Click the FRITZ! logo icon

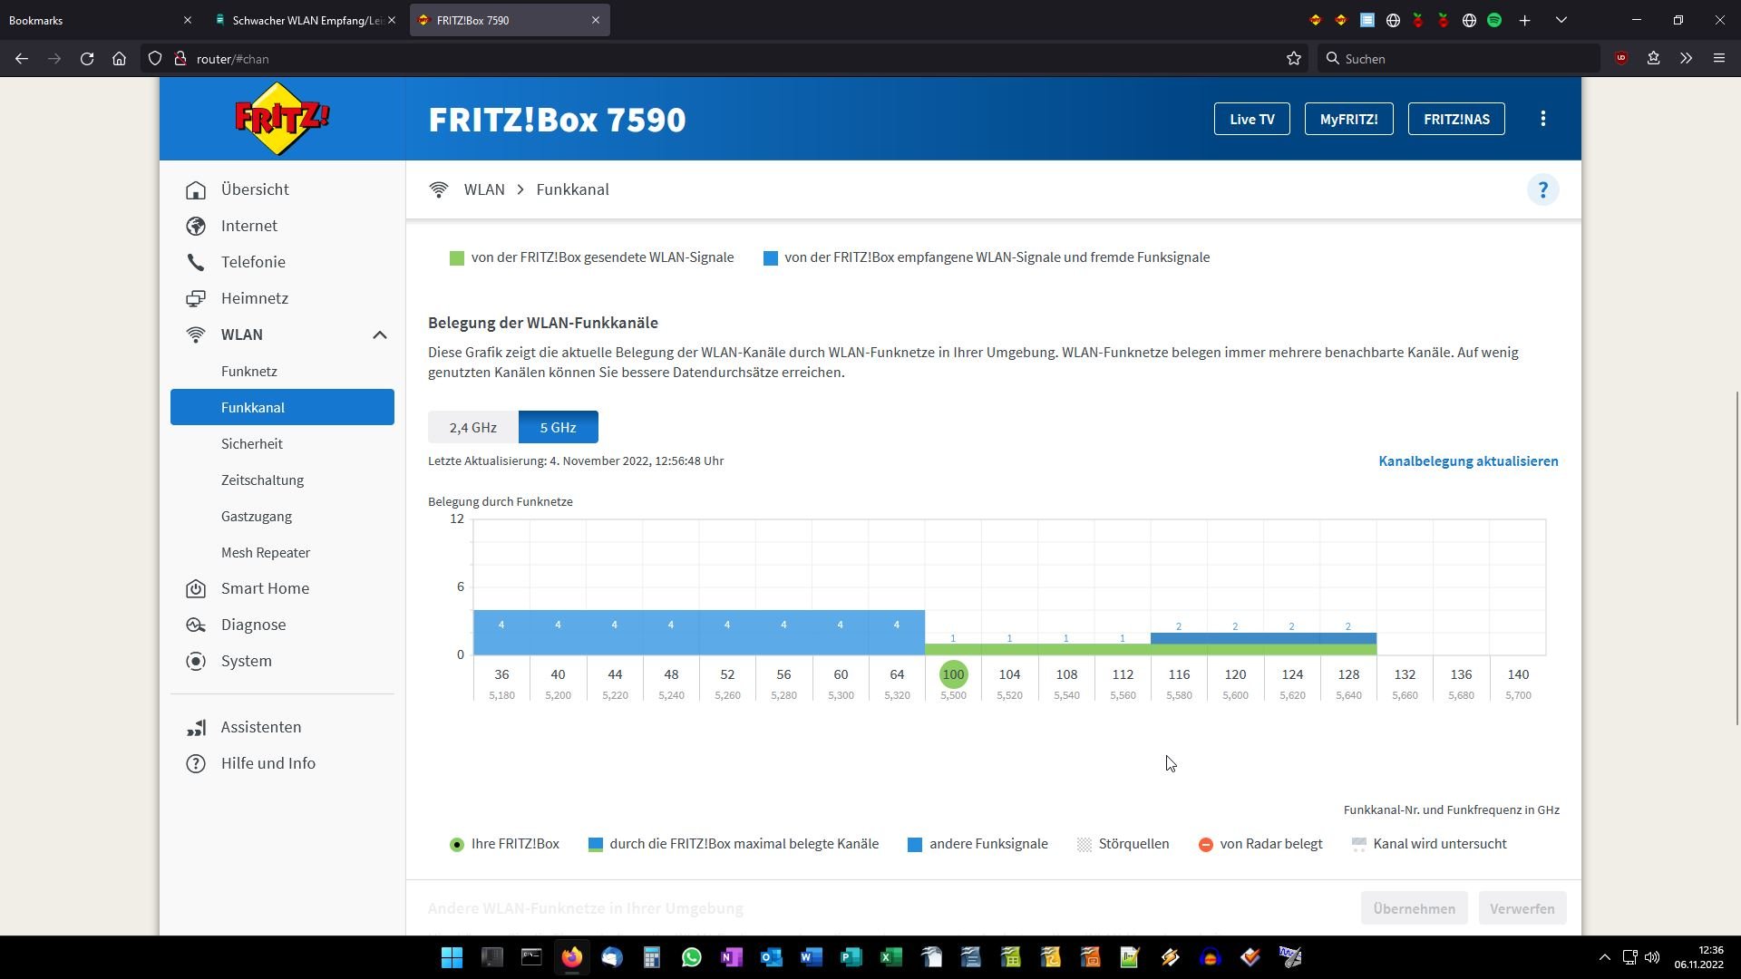coord(282,119)
